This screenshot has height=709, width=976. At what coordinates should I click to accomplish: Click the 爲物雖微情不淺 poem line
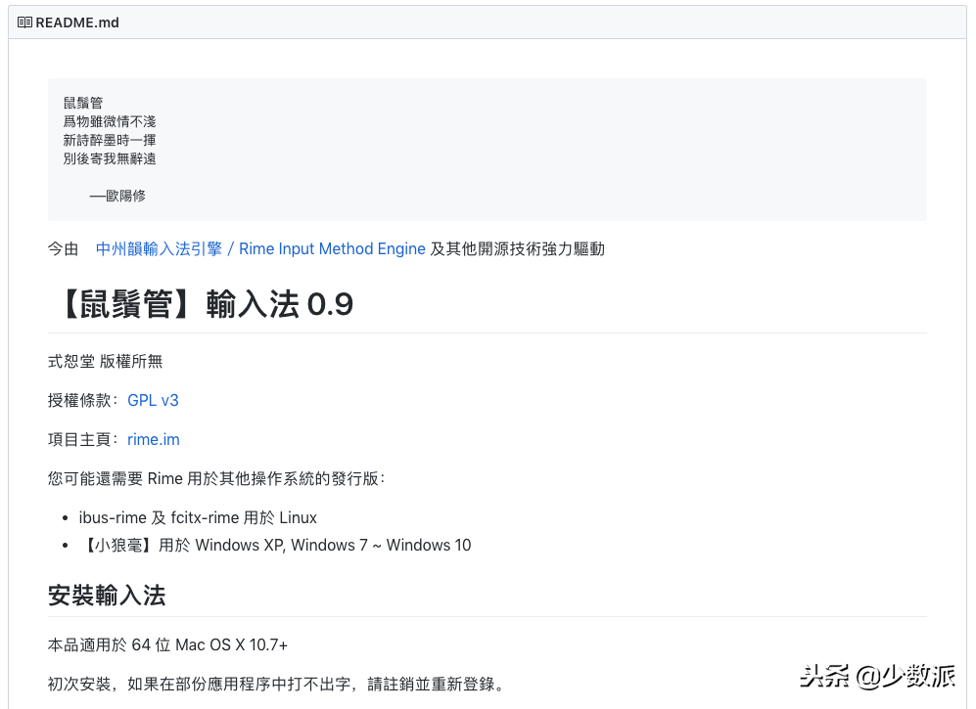click(110, 121)
